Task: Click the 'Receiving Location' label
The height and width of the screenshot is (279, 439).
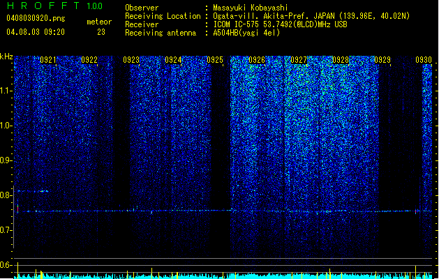Action: click(163, 16)
